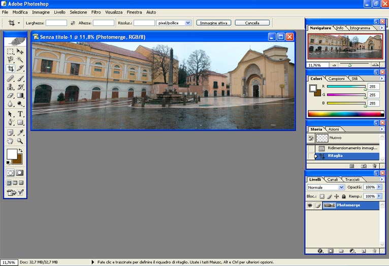Toggle the lock all padlock icon

click(344, 196)
